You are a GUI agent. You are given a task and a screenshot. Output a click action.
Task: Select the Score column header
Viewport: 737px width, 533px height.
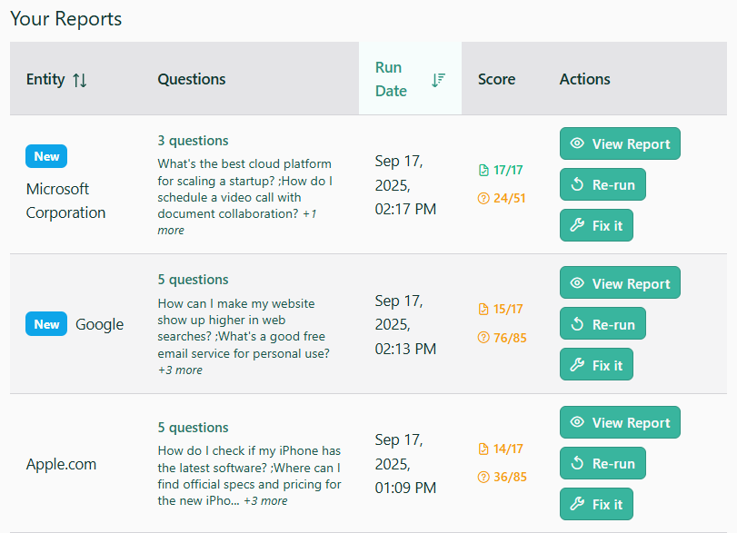point(496,79)
